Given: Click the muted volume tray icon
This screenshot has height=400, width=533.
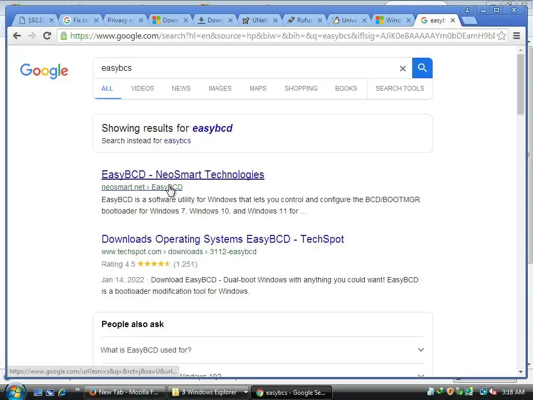Looking at the screenshot, I should (x=493, y=392).
